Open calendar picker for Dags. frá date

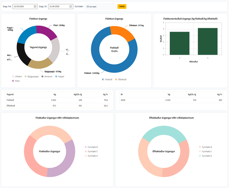(35, 6)
